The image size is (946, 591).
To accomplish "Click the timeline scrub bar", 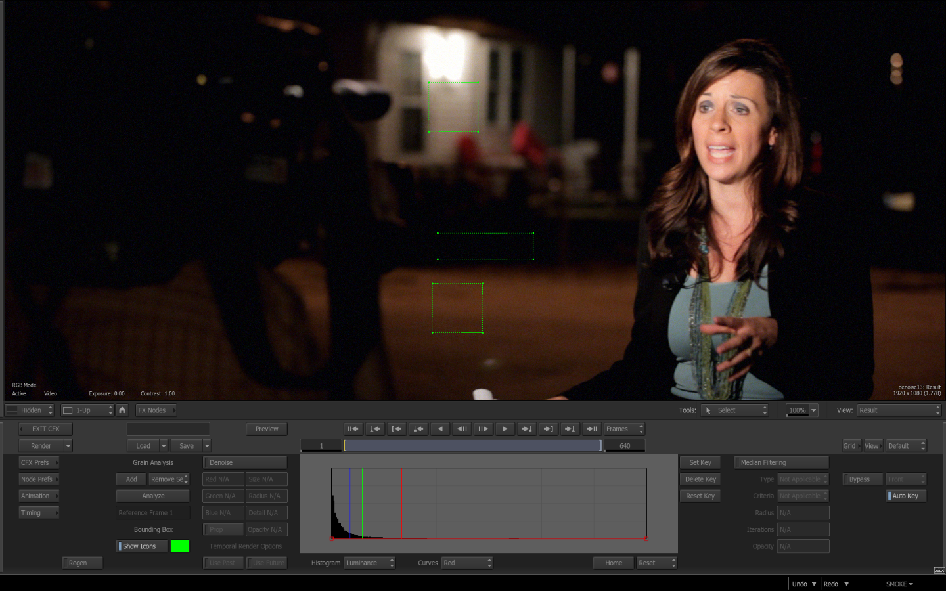I will point(472,446).
